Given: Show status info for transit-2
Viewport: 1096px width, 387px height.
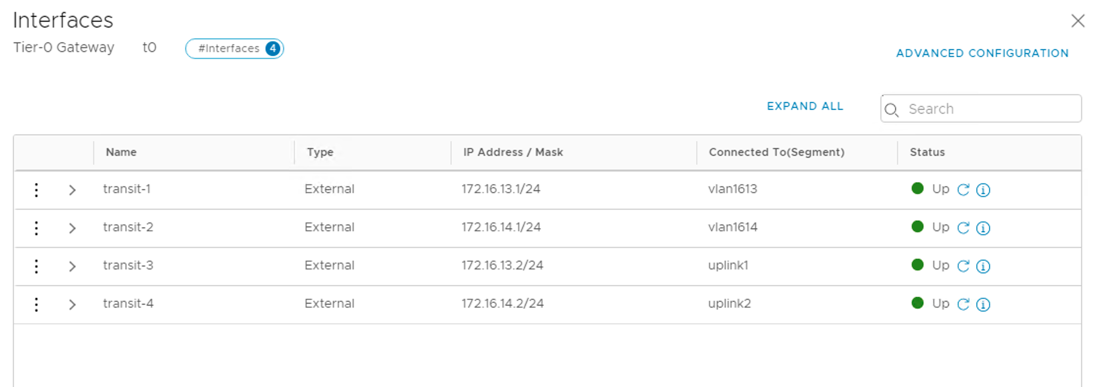Looking at the screenshot, I should click(x=983, y=228).
